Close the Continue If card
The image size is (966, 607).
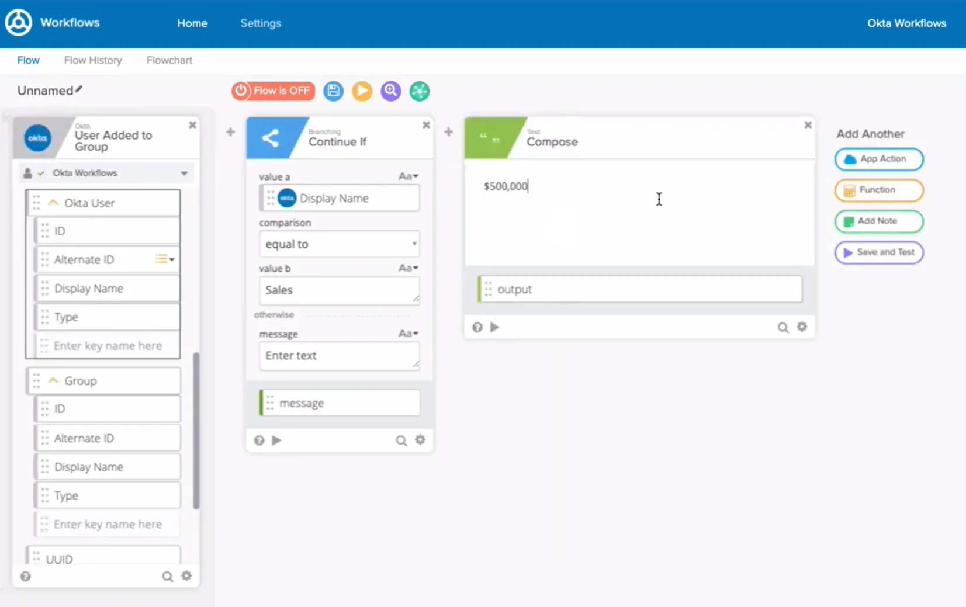pos(426,125)
